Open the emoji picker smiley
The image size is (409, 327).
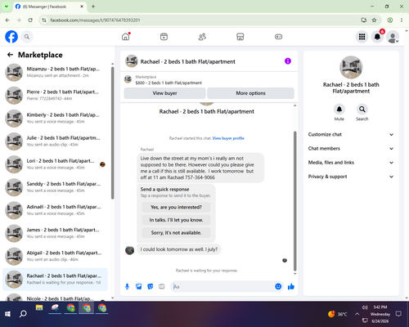(278, 286)
